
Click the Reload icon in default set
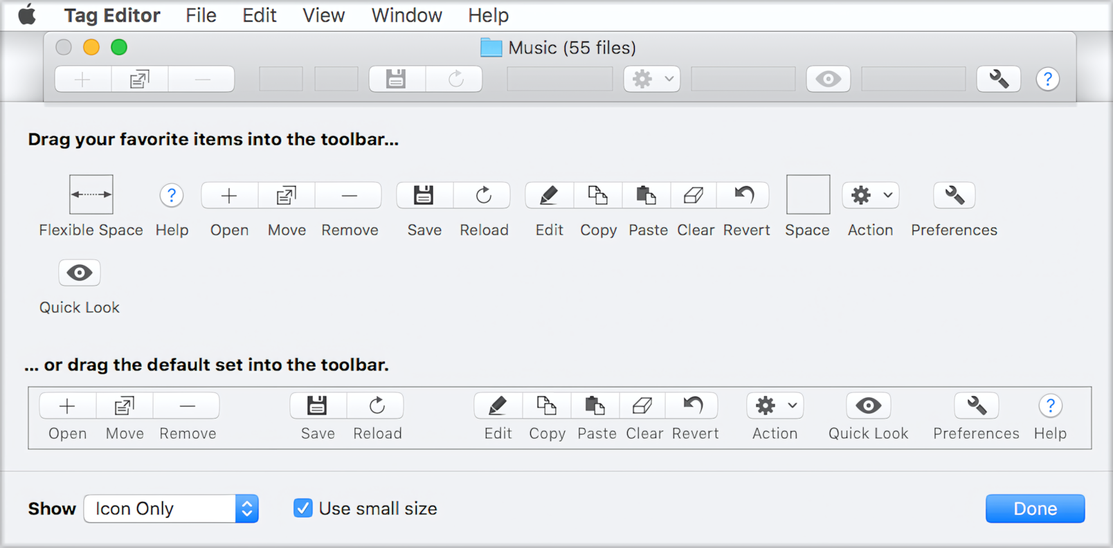point(377,406)
